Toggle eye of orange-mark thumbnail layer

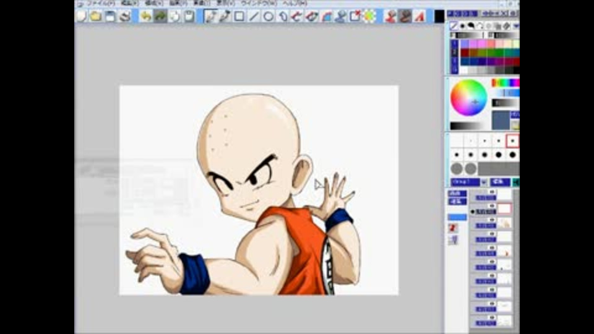(492, 248)
